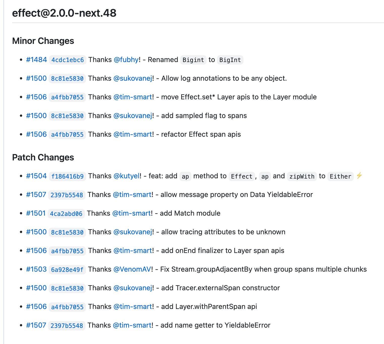Screen dimensions: 384x344
Task: Open 8c81e5830 on sampled flag entry
Action: [67, 116]
